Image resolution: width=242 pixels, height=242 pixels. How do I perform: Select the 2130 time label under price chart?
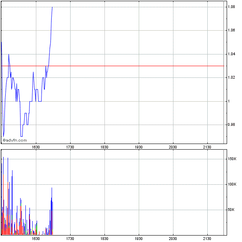(207, 147)
